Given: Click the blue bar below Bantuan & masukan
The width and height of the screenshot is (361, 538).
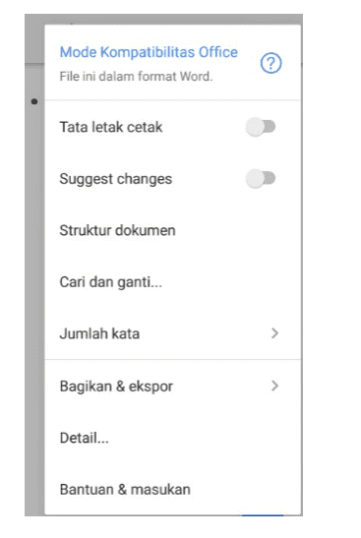Looking at the screenshot, I should [x=263, y=514].
